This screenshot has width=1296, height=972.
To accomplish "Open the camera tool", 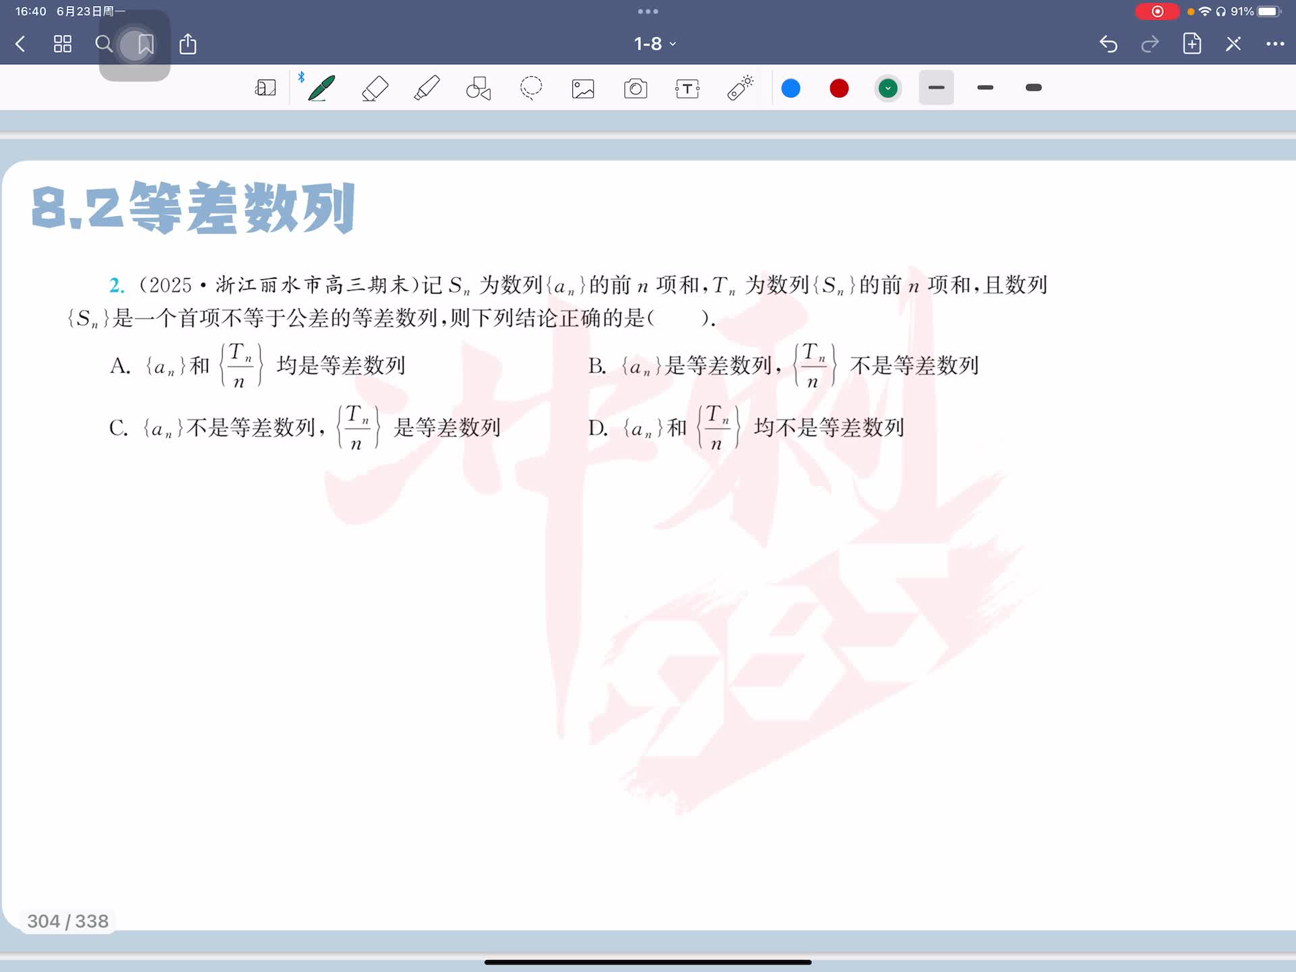I will tap(635, 88).
